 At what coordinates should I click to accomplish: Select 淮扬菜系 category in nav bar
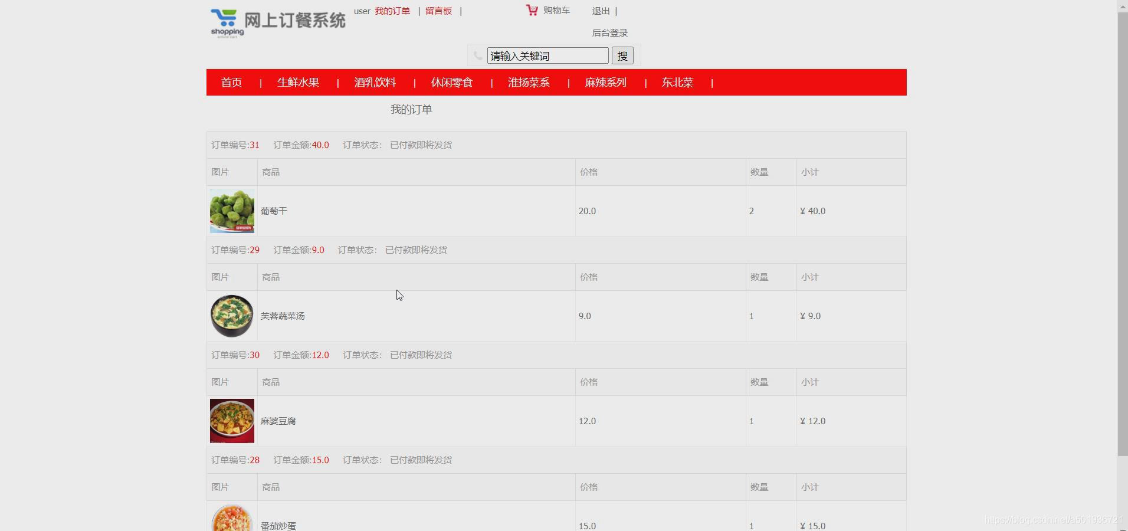pos(529,83)
